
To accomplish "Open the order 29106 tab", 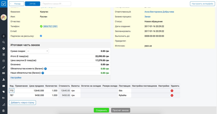I will tap(33, 4).
